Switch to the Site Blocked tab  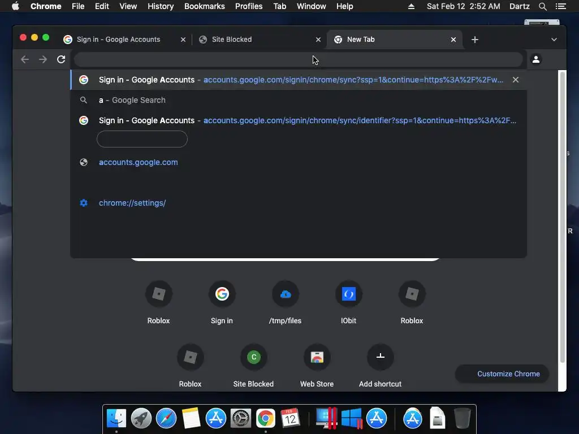[255, 40]
